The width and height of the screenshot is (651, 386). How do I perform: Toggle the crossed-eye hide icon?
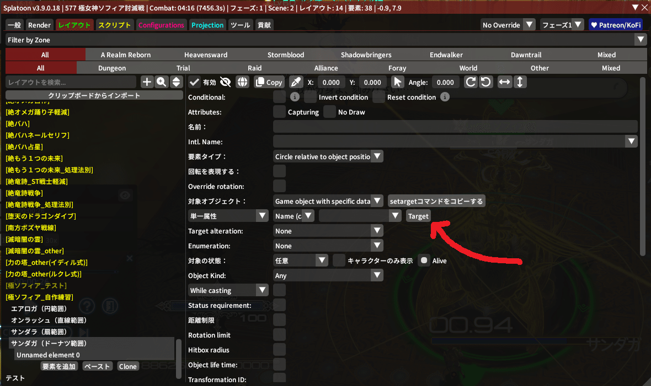coord(226,82)
